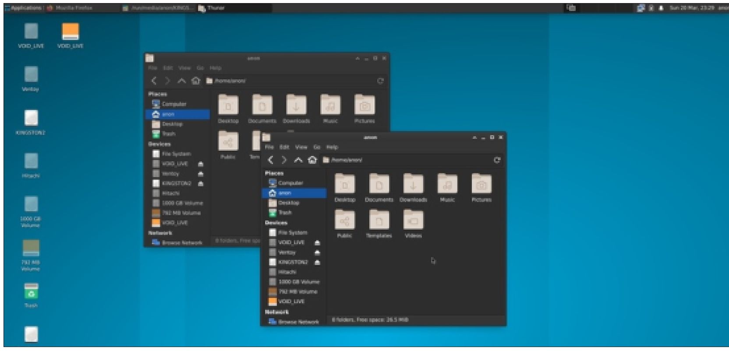Select Desktop folder icon in back window
729x351 pixels.
click(x=228, y=109)
